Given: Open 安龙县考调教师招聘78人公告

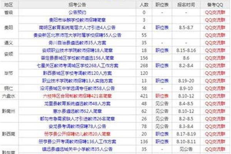Looking at the screenshot, I should 77,126.
